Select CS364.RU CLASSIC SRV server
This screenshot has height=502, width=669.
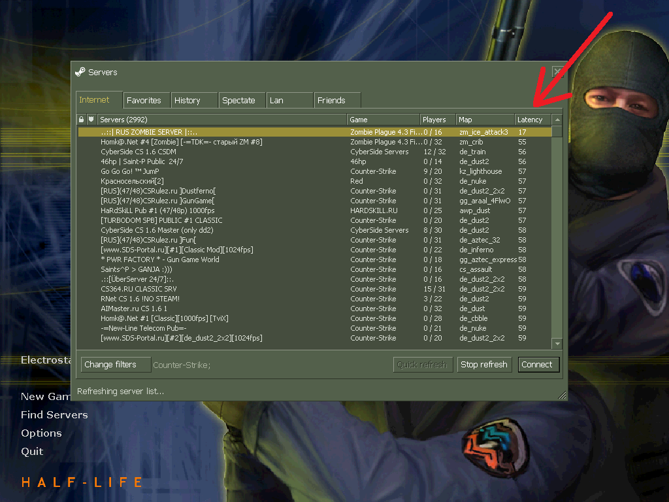(315, 289)
